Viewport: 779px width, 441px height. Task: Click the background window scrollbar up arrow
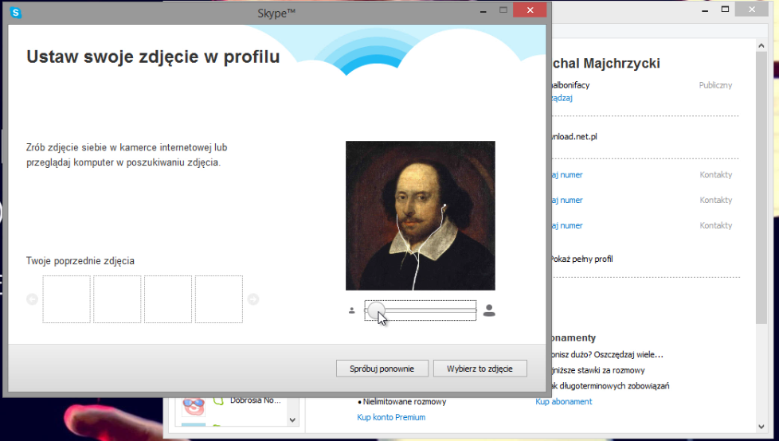click(x=761, y=45)
